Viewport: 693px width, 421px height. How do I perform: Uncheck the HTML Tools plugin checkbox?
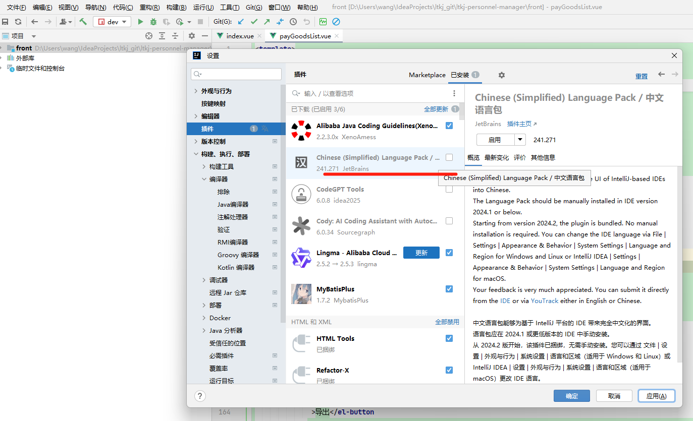click(449, 338)
